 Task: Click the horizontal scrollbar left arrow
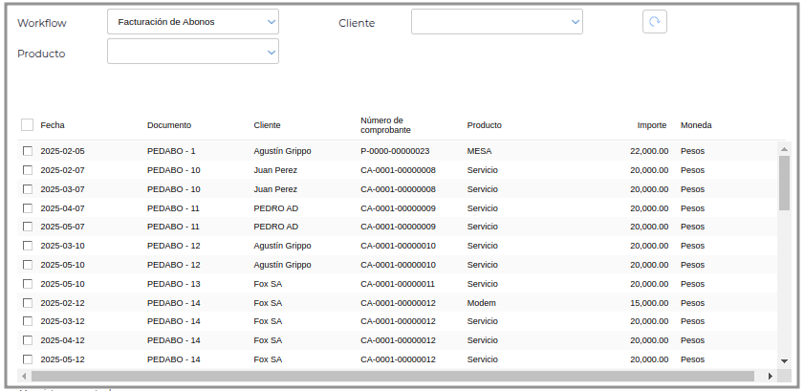(24, 376)
